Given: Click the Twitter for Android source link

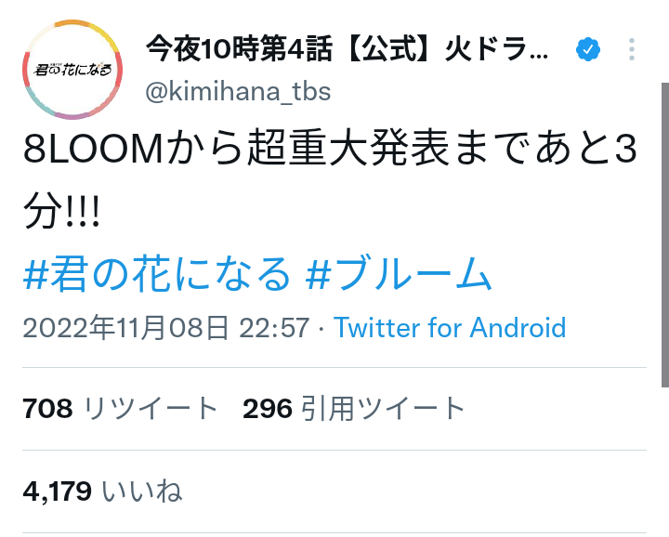Looking at the screenshot, I should (x=450, y=328).
